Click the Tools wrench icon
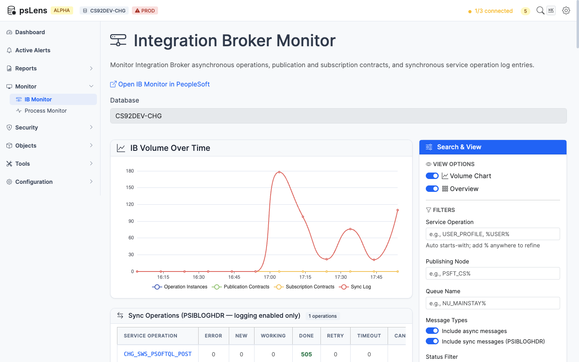 [x=9, y=164]
